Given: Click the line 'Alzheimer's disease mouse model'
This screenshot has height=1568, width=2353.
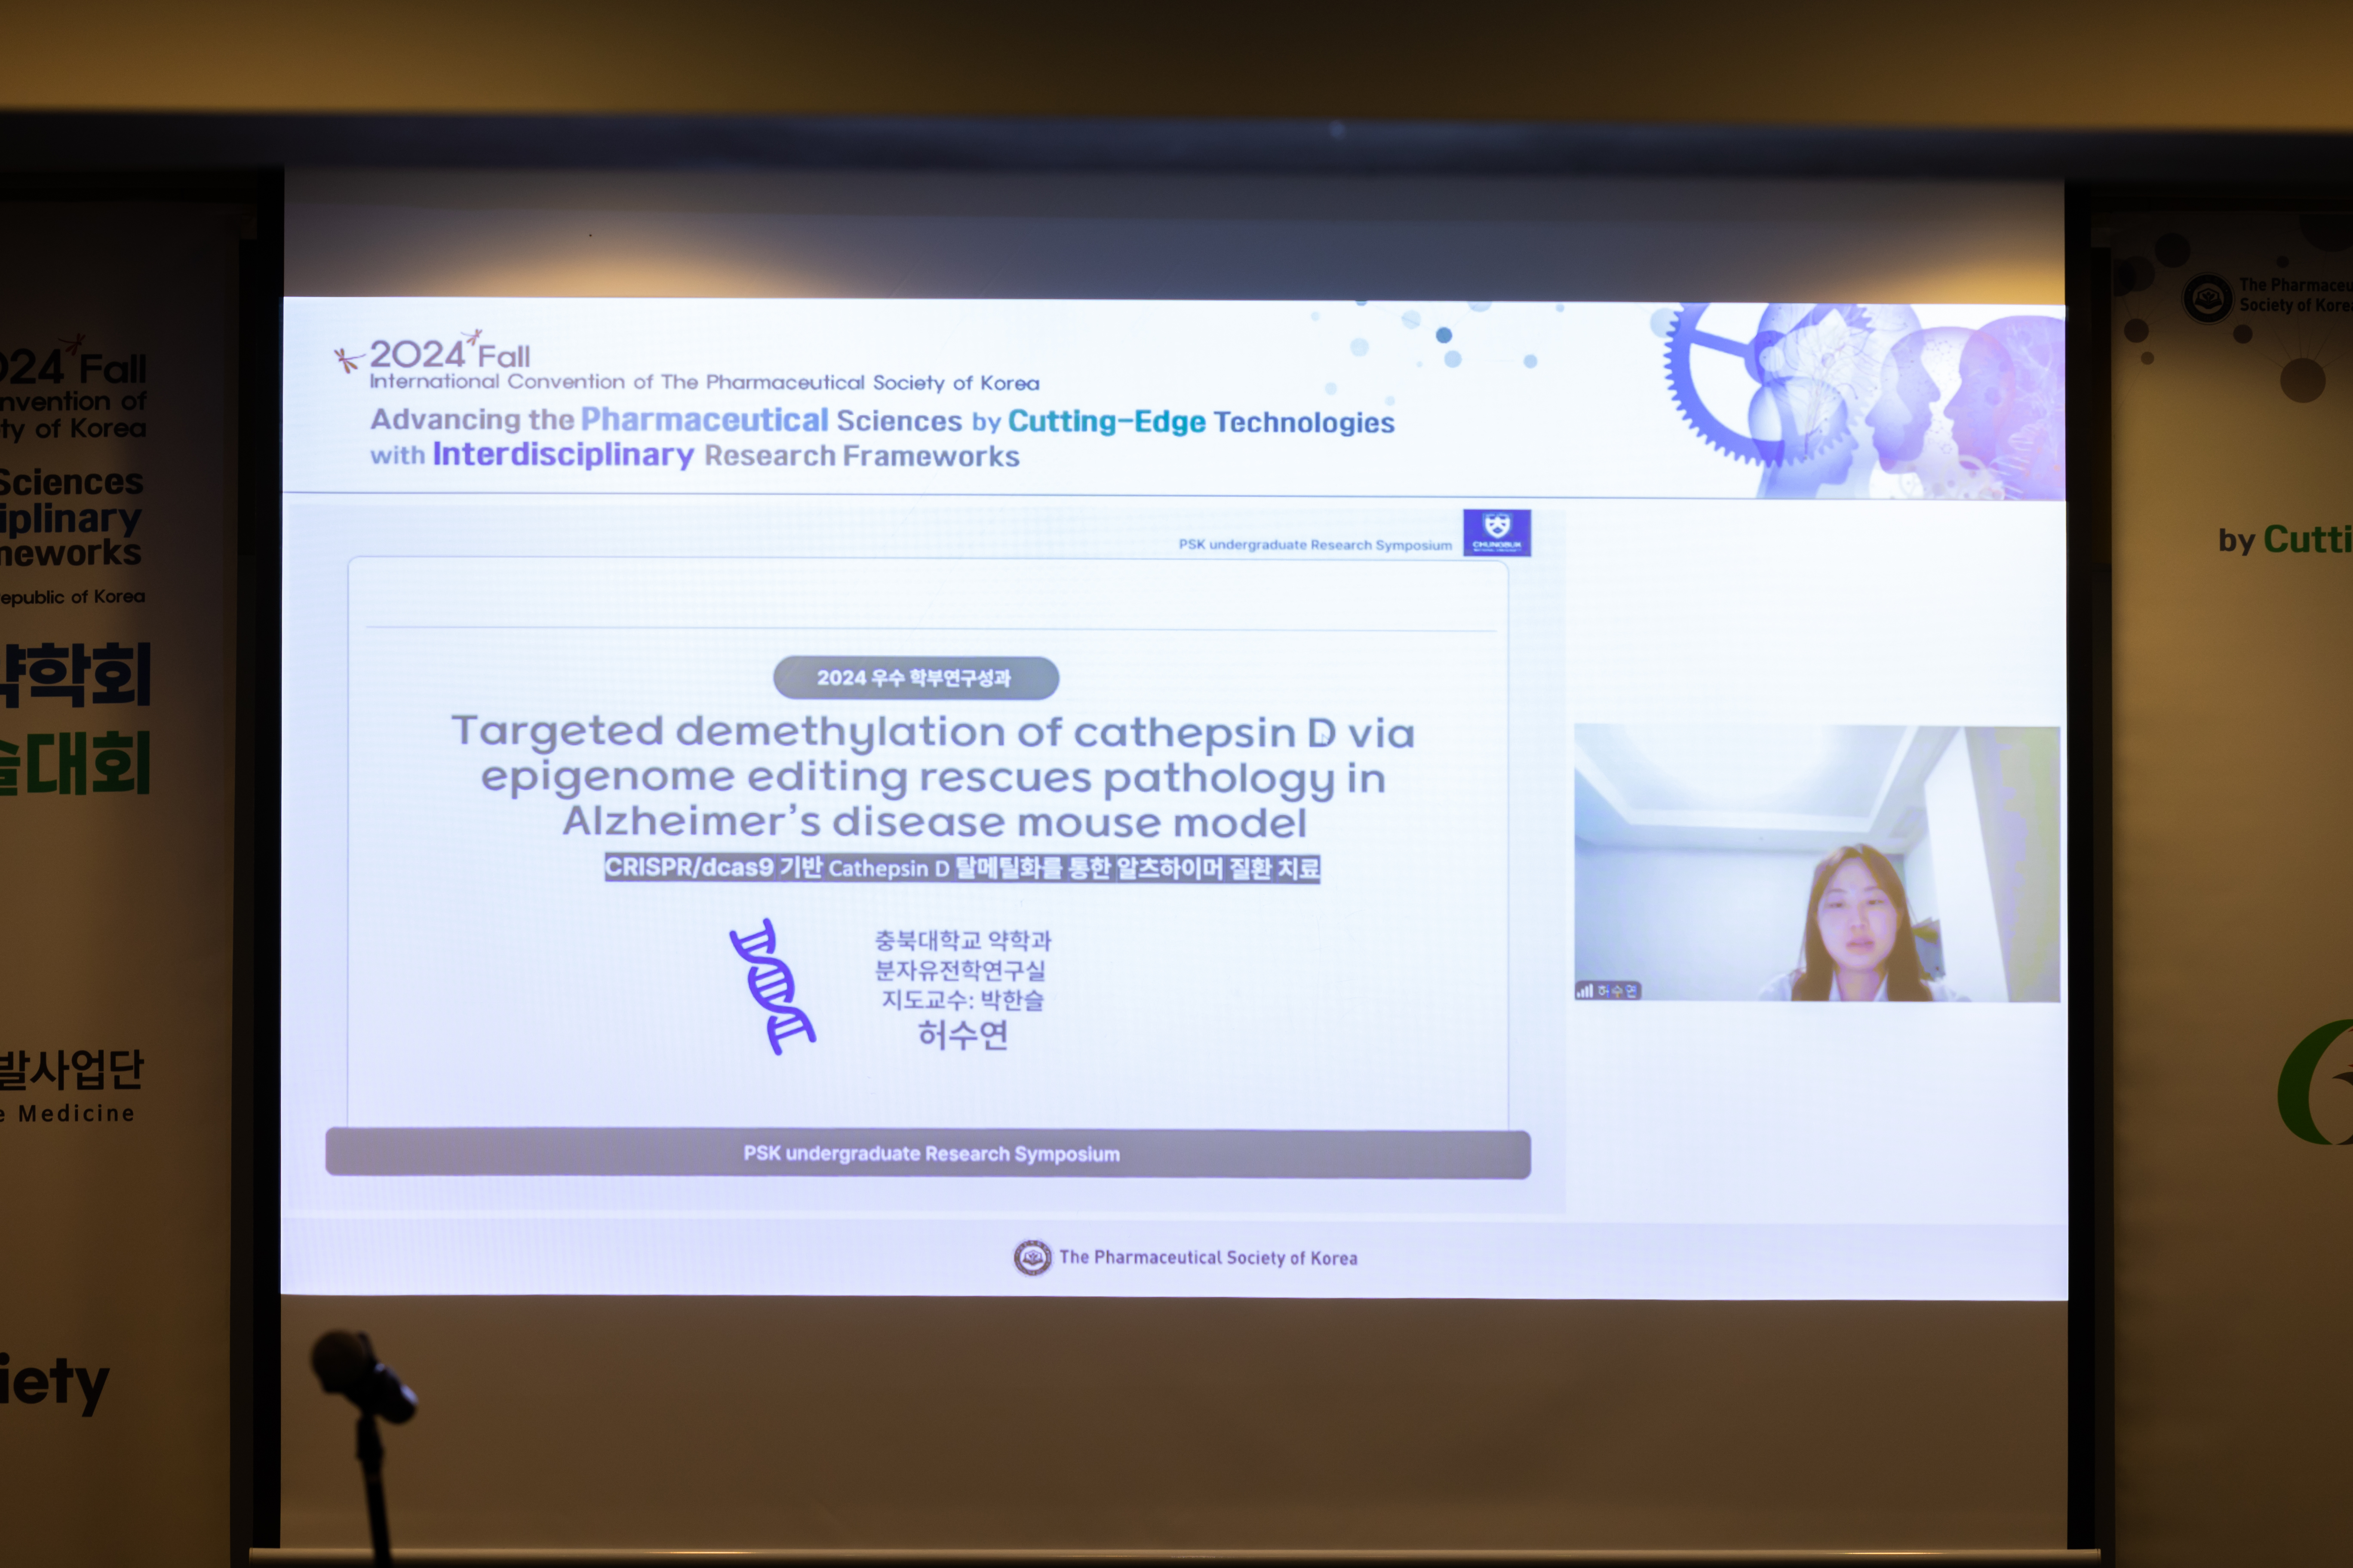Looking at the screenshot, I should 934,822.
